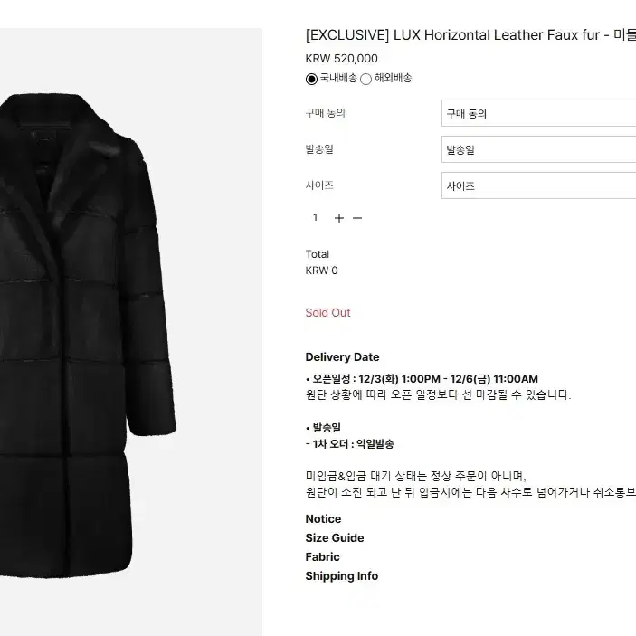Expand the Notice section
Image resolution: width=636 pixels, height=636 pixels.
pyautogui.click(x=323, y=519)
